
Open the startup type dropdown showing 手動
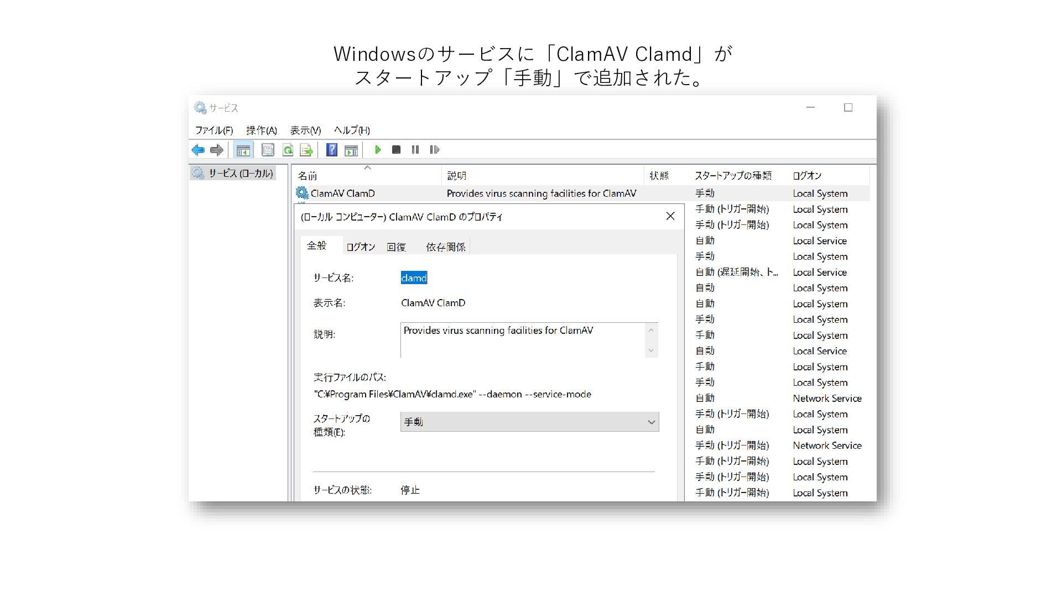pyautogui.click(x=529, y=422)
